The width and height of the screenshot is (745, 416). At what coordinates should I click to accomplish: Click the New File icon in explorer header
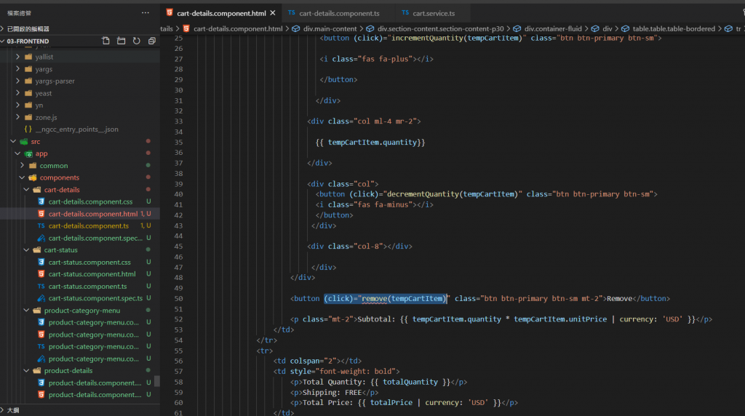click(105, 41)
